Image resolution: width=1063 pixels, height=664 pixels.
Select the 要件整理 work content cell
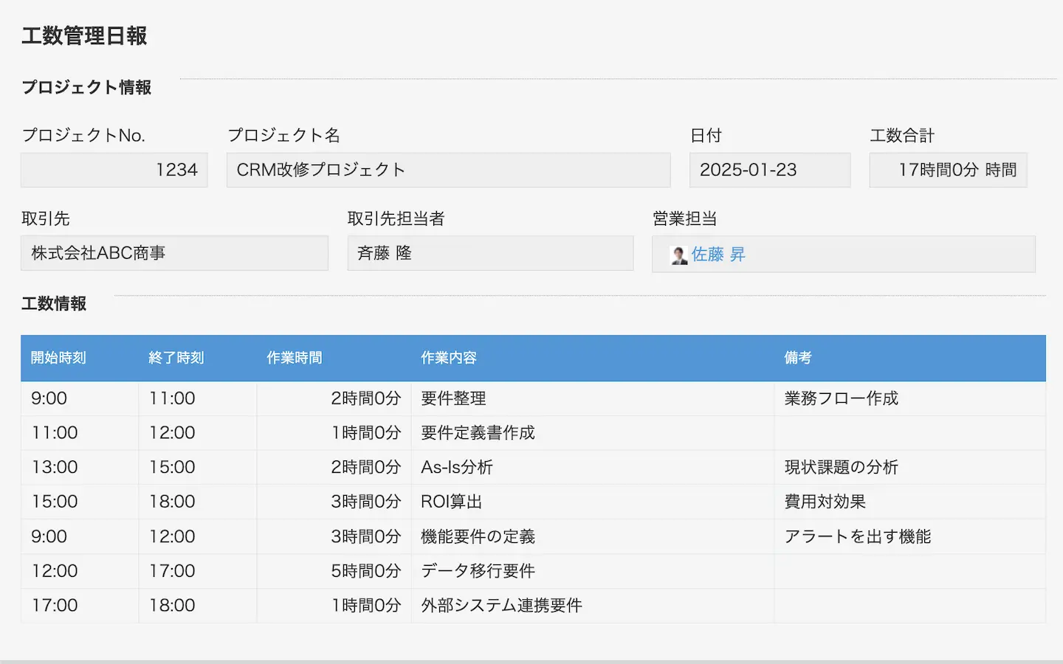point(453,398)
